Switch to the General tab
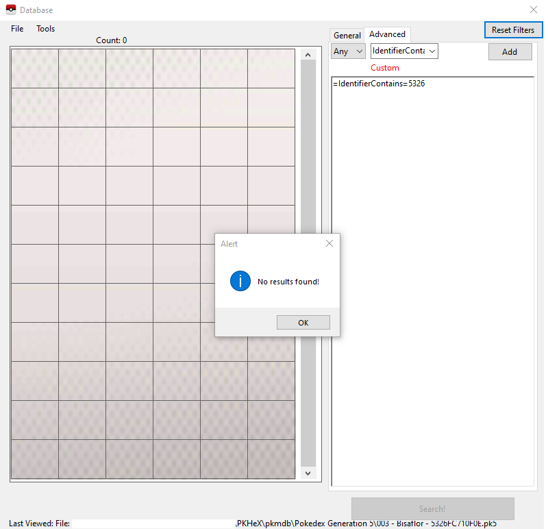Screen dimensions: 548x529 pos(347,35)
